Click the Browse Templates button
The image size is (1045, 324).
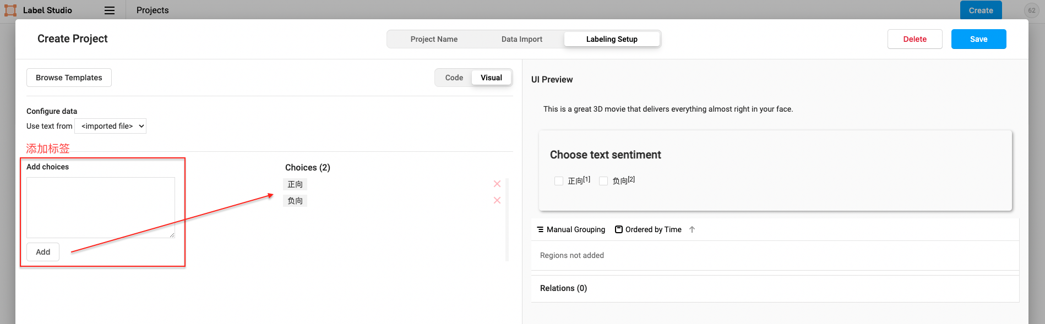69,78
